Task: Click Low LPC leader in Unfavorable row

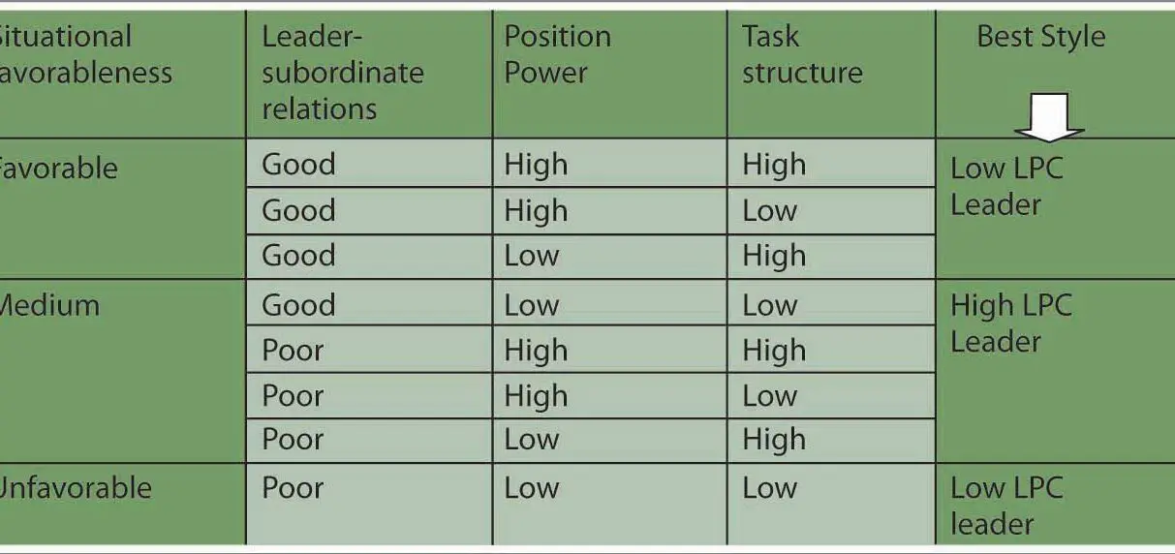Action: tap(1006, 505)
